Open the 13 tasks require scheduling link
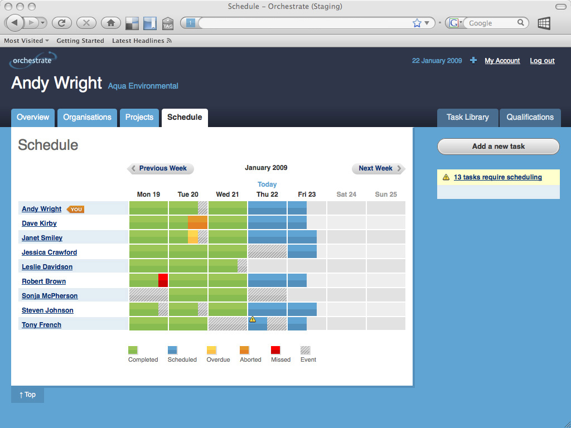571x428 pixels. point(497,177)
